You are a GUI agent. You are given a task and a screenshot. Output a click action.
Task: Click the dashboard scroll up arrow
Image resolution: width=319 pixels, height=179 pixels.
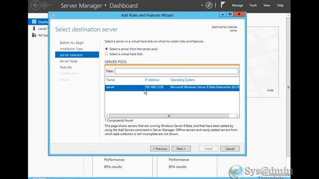pos(288,15)
